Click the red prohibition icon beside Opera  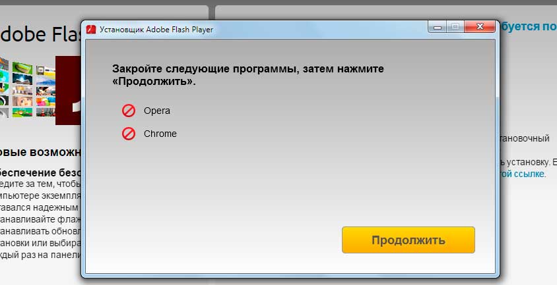click(129, 111)
